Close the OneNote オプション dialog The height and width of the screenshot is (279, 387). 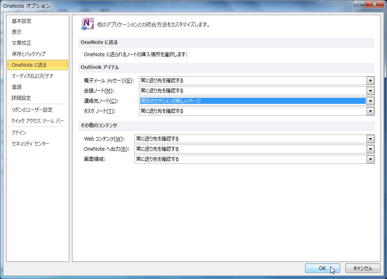point(374,4)
